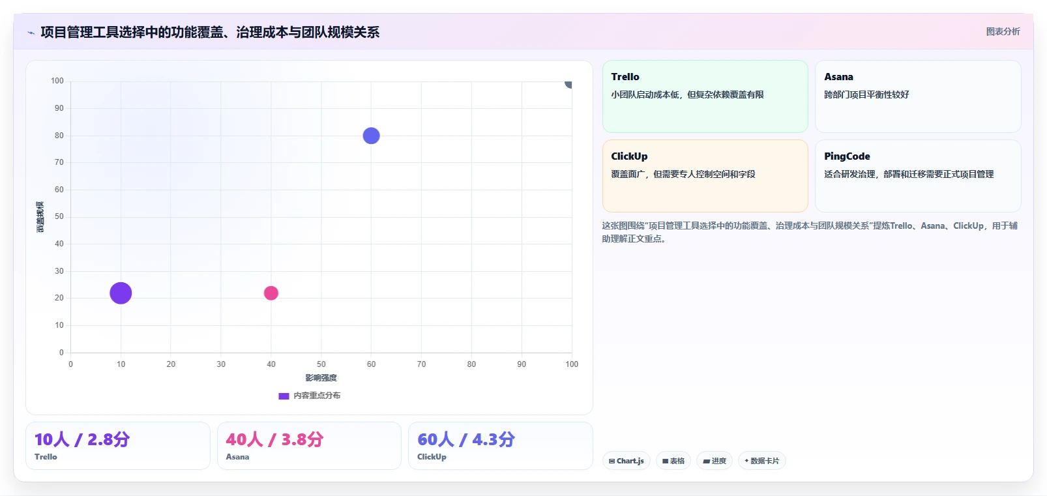Screen dimensions: 1047x496
Task: Click the 50 tick on the x-axis
Action: coord(321,364)
